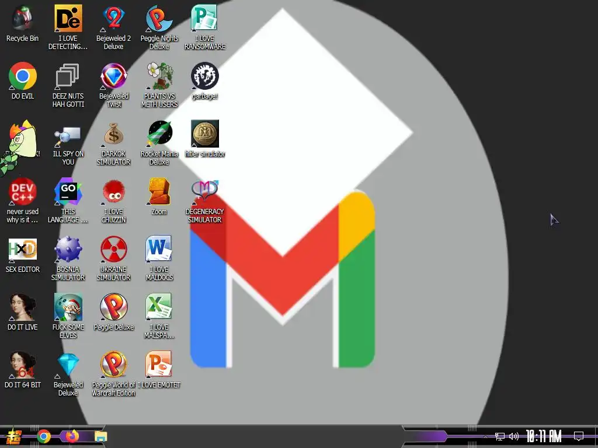Open Firefox from the taskbar

click(x=72, y=436)
